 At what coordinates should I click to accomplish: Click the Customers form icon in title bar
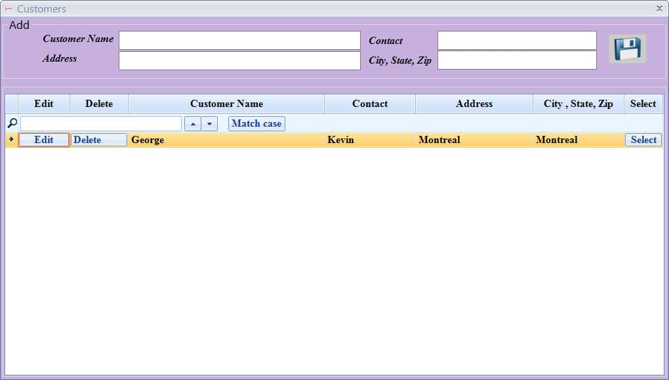[x=9, y=9]
